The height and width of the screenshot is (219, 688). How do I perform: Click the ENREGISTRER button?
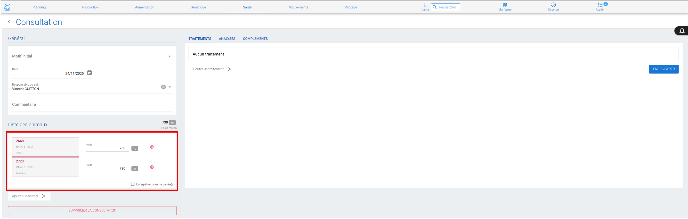(664, 69)
